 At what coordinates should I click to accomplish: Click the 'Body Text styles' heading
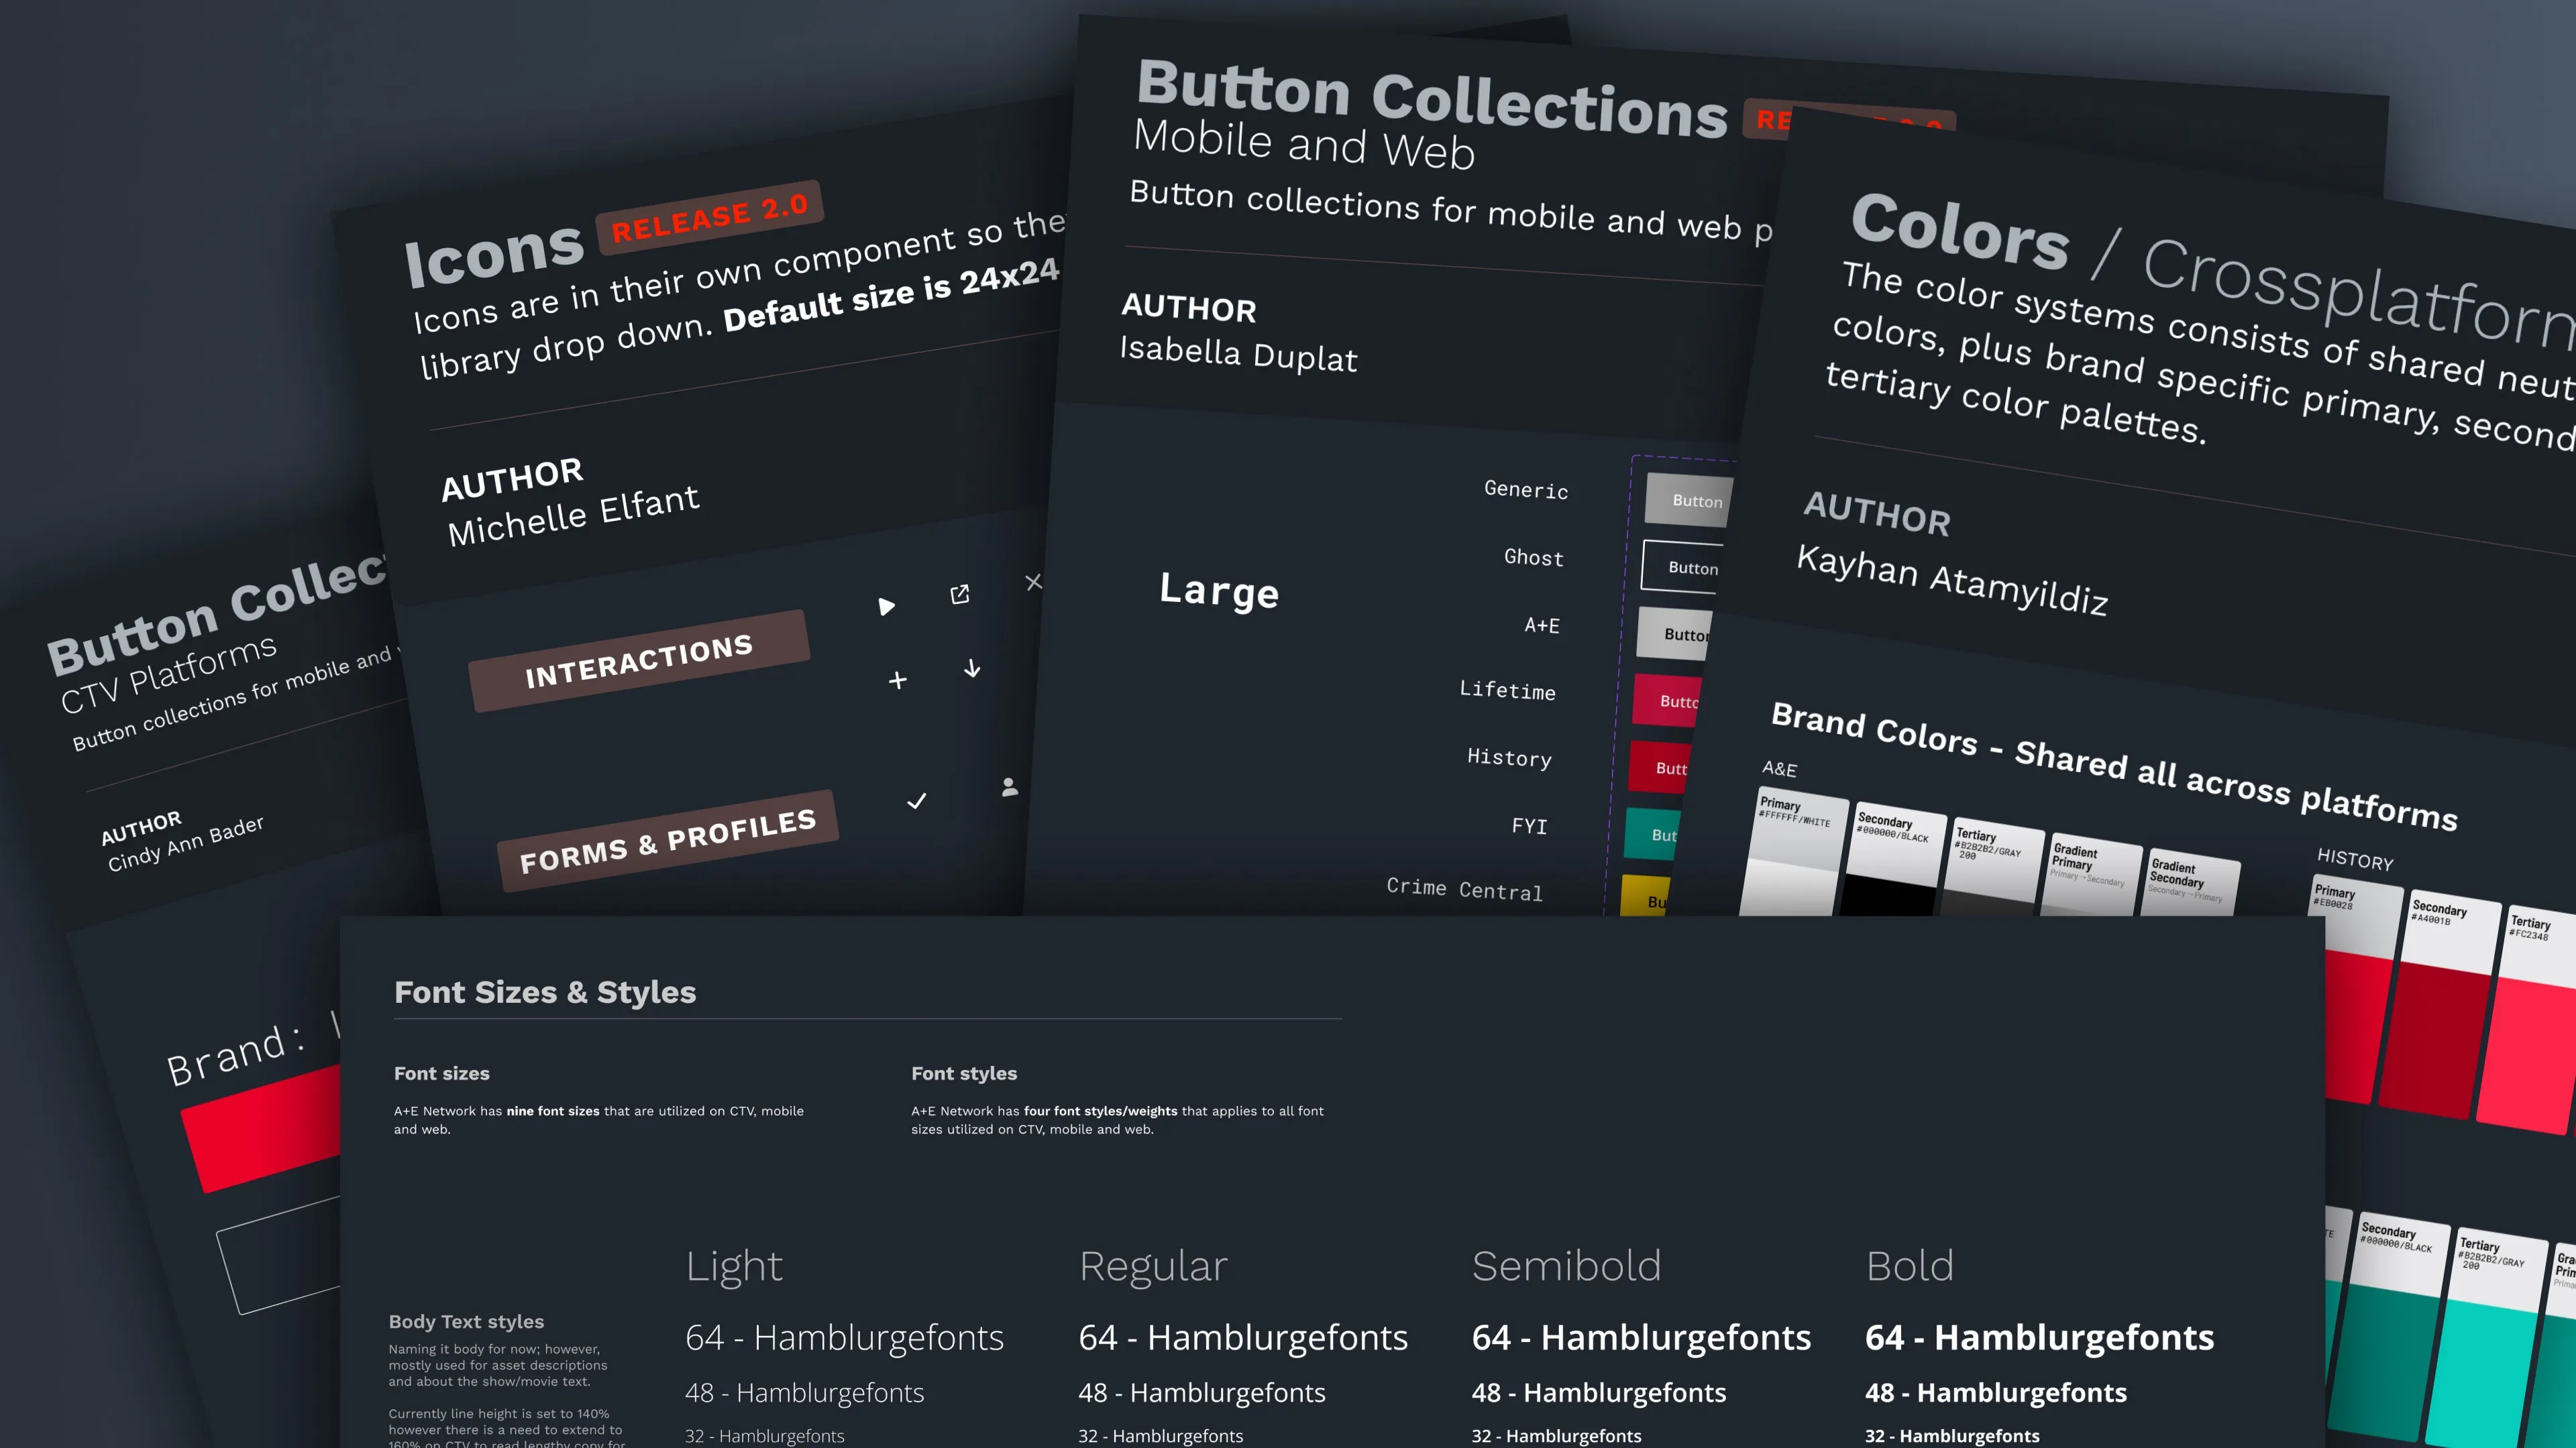(x=466, y=1321)
